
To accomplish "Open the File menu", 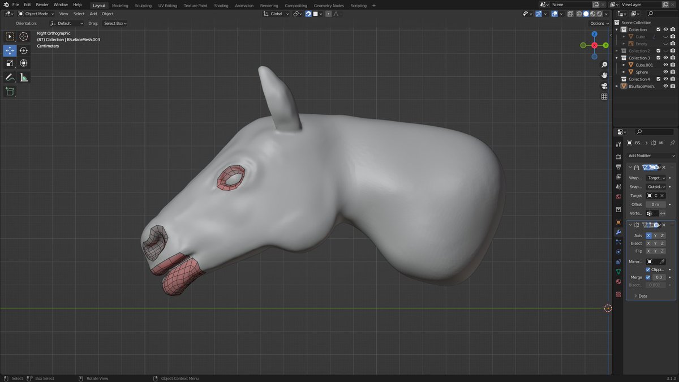I will click(x=16, y=5).
